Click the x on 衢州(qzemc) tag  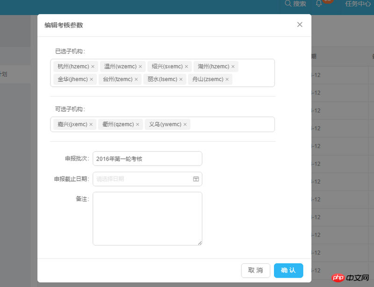[138, 125]
